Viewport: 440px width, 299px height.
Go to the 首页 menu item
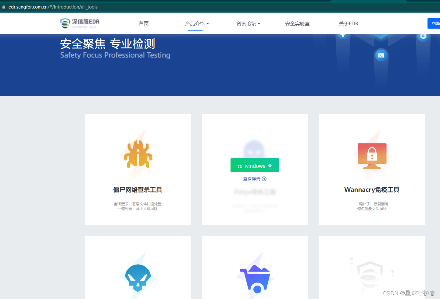(x=144, y=23)
